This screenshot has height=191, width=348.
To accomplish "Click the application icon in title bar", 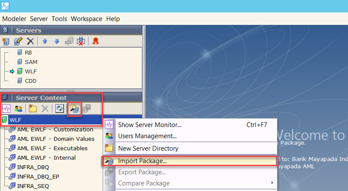I will (x=5, y=6).
